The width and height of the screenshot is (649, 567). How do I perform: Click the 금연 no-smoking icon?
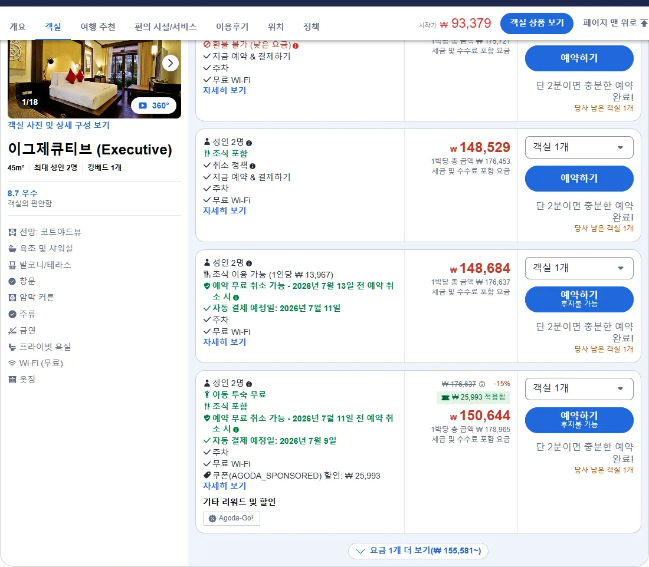pyautogui.click(x=12, y=331)
